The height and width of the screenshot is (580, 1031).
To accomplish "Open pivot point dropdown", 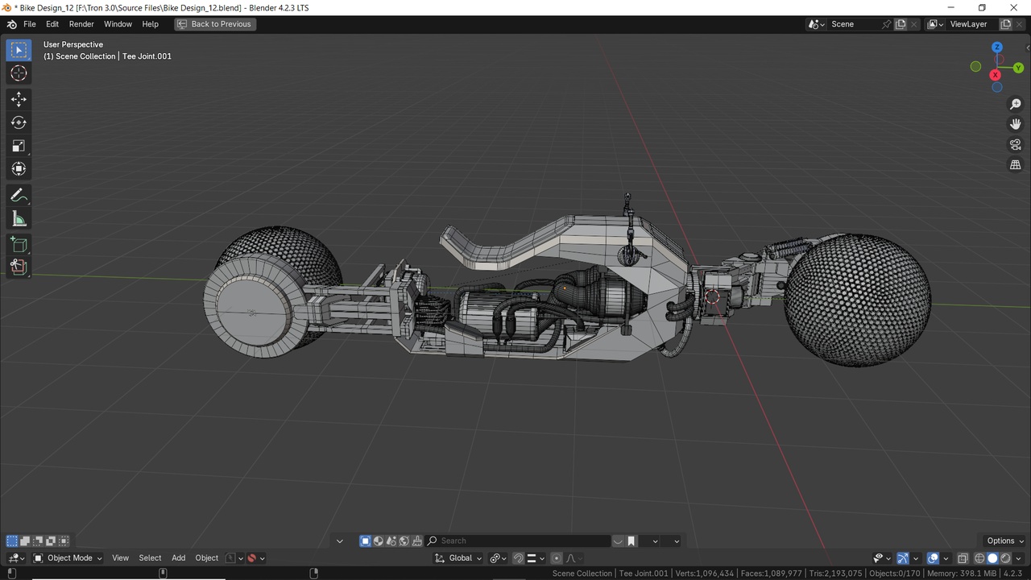I will (499, 558).
